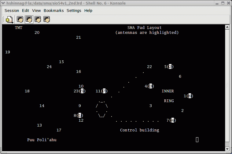Switch to first shell session icon
The height and width of the screenshot is (154, 232).
[20, 20]
